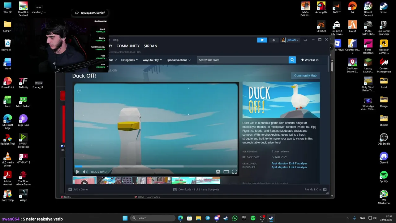
Task: Open the Steam notifications bell
Action: pyautogui.click(x=273, y=40)
